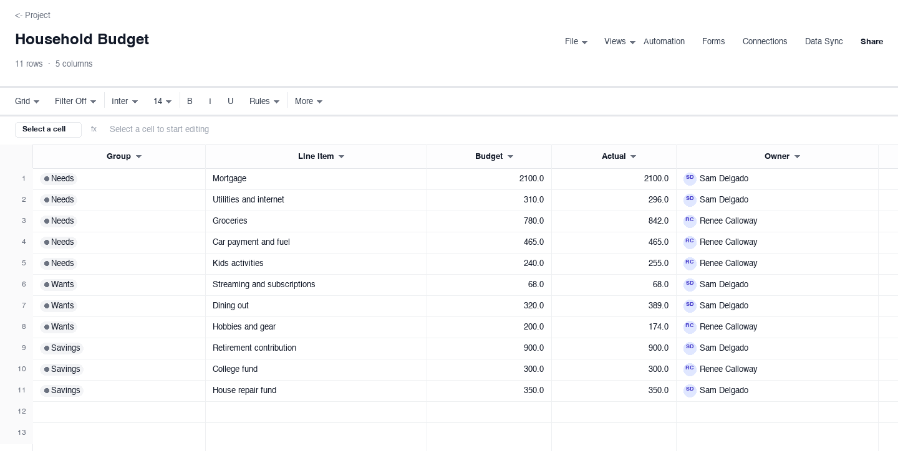This screenshot has height=451, width=898.
Task: Toggle bold formatting button B
Action: coord(190,101)
